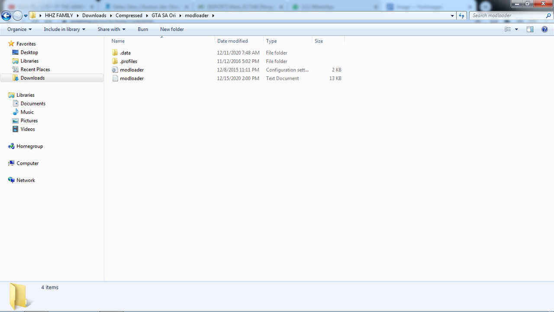This screenshot has height=312, width=554.
Task: Click the Change your view icon
Action: (508, 29)
